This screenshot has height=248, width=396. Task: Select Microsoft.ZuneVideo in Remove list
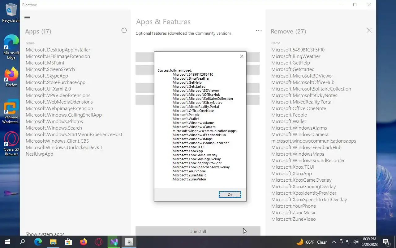coord(294,219)
